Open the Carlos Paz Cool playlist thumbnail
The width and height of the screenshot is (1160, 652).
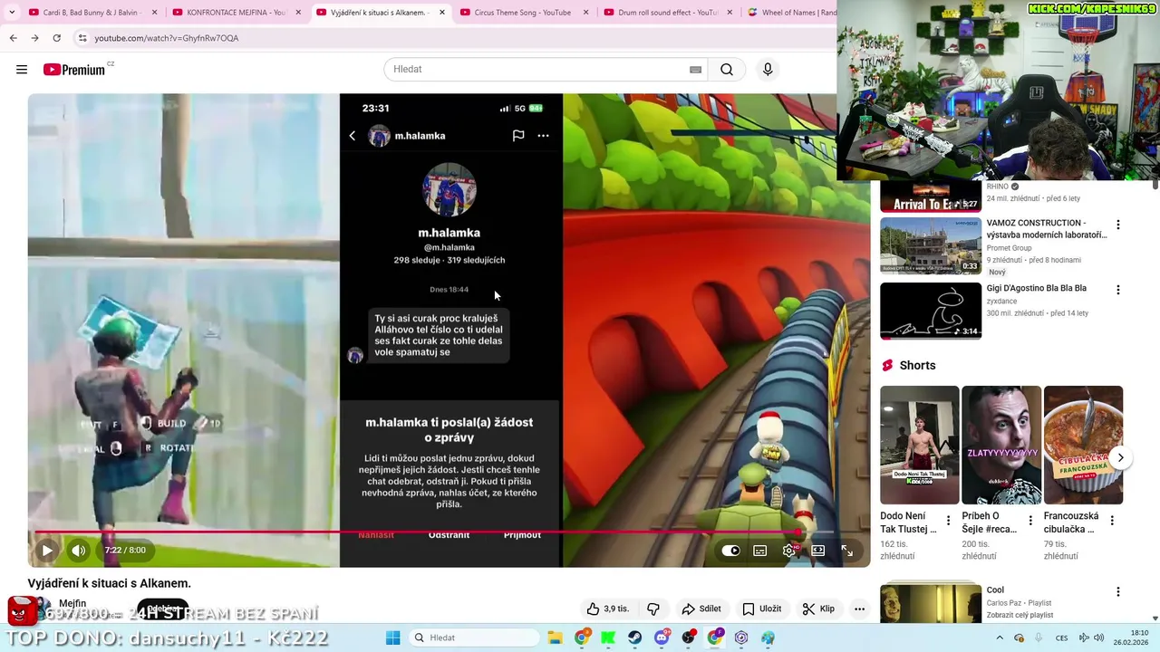pyautogui.click(x=931, y=603)
